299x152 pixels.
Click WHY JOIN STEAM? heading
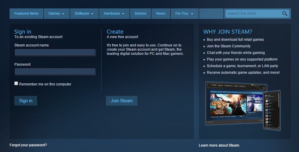coord(228,32)
